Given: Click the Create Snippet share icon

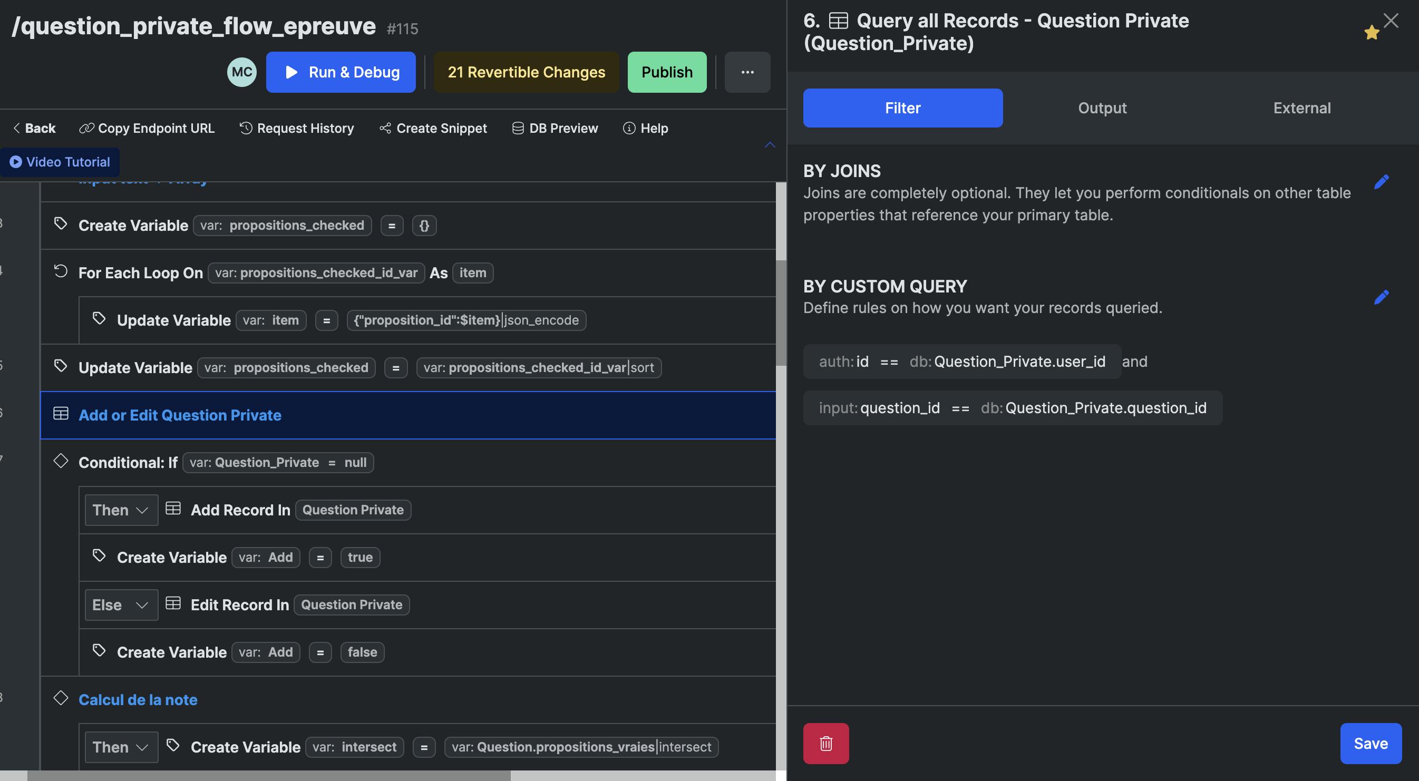Looking at the screenshot, I should [385, 129].
